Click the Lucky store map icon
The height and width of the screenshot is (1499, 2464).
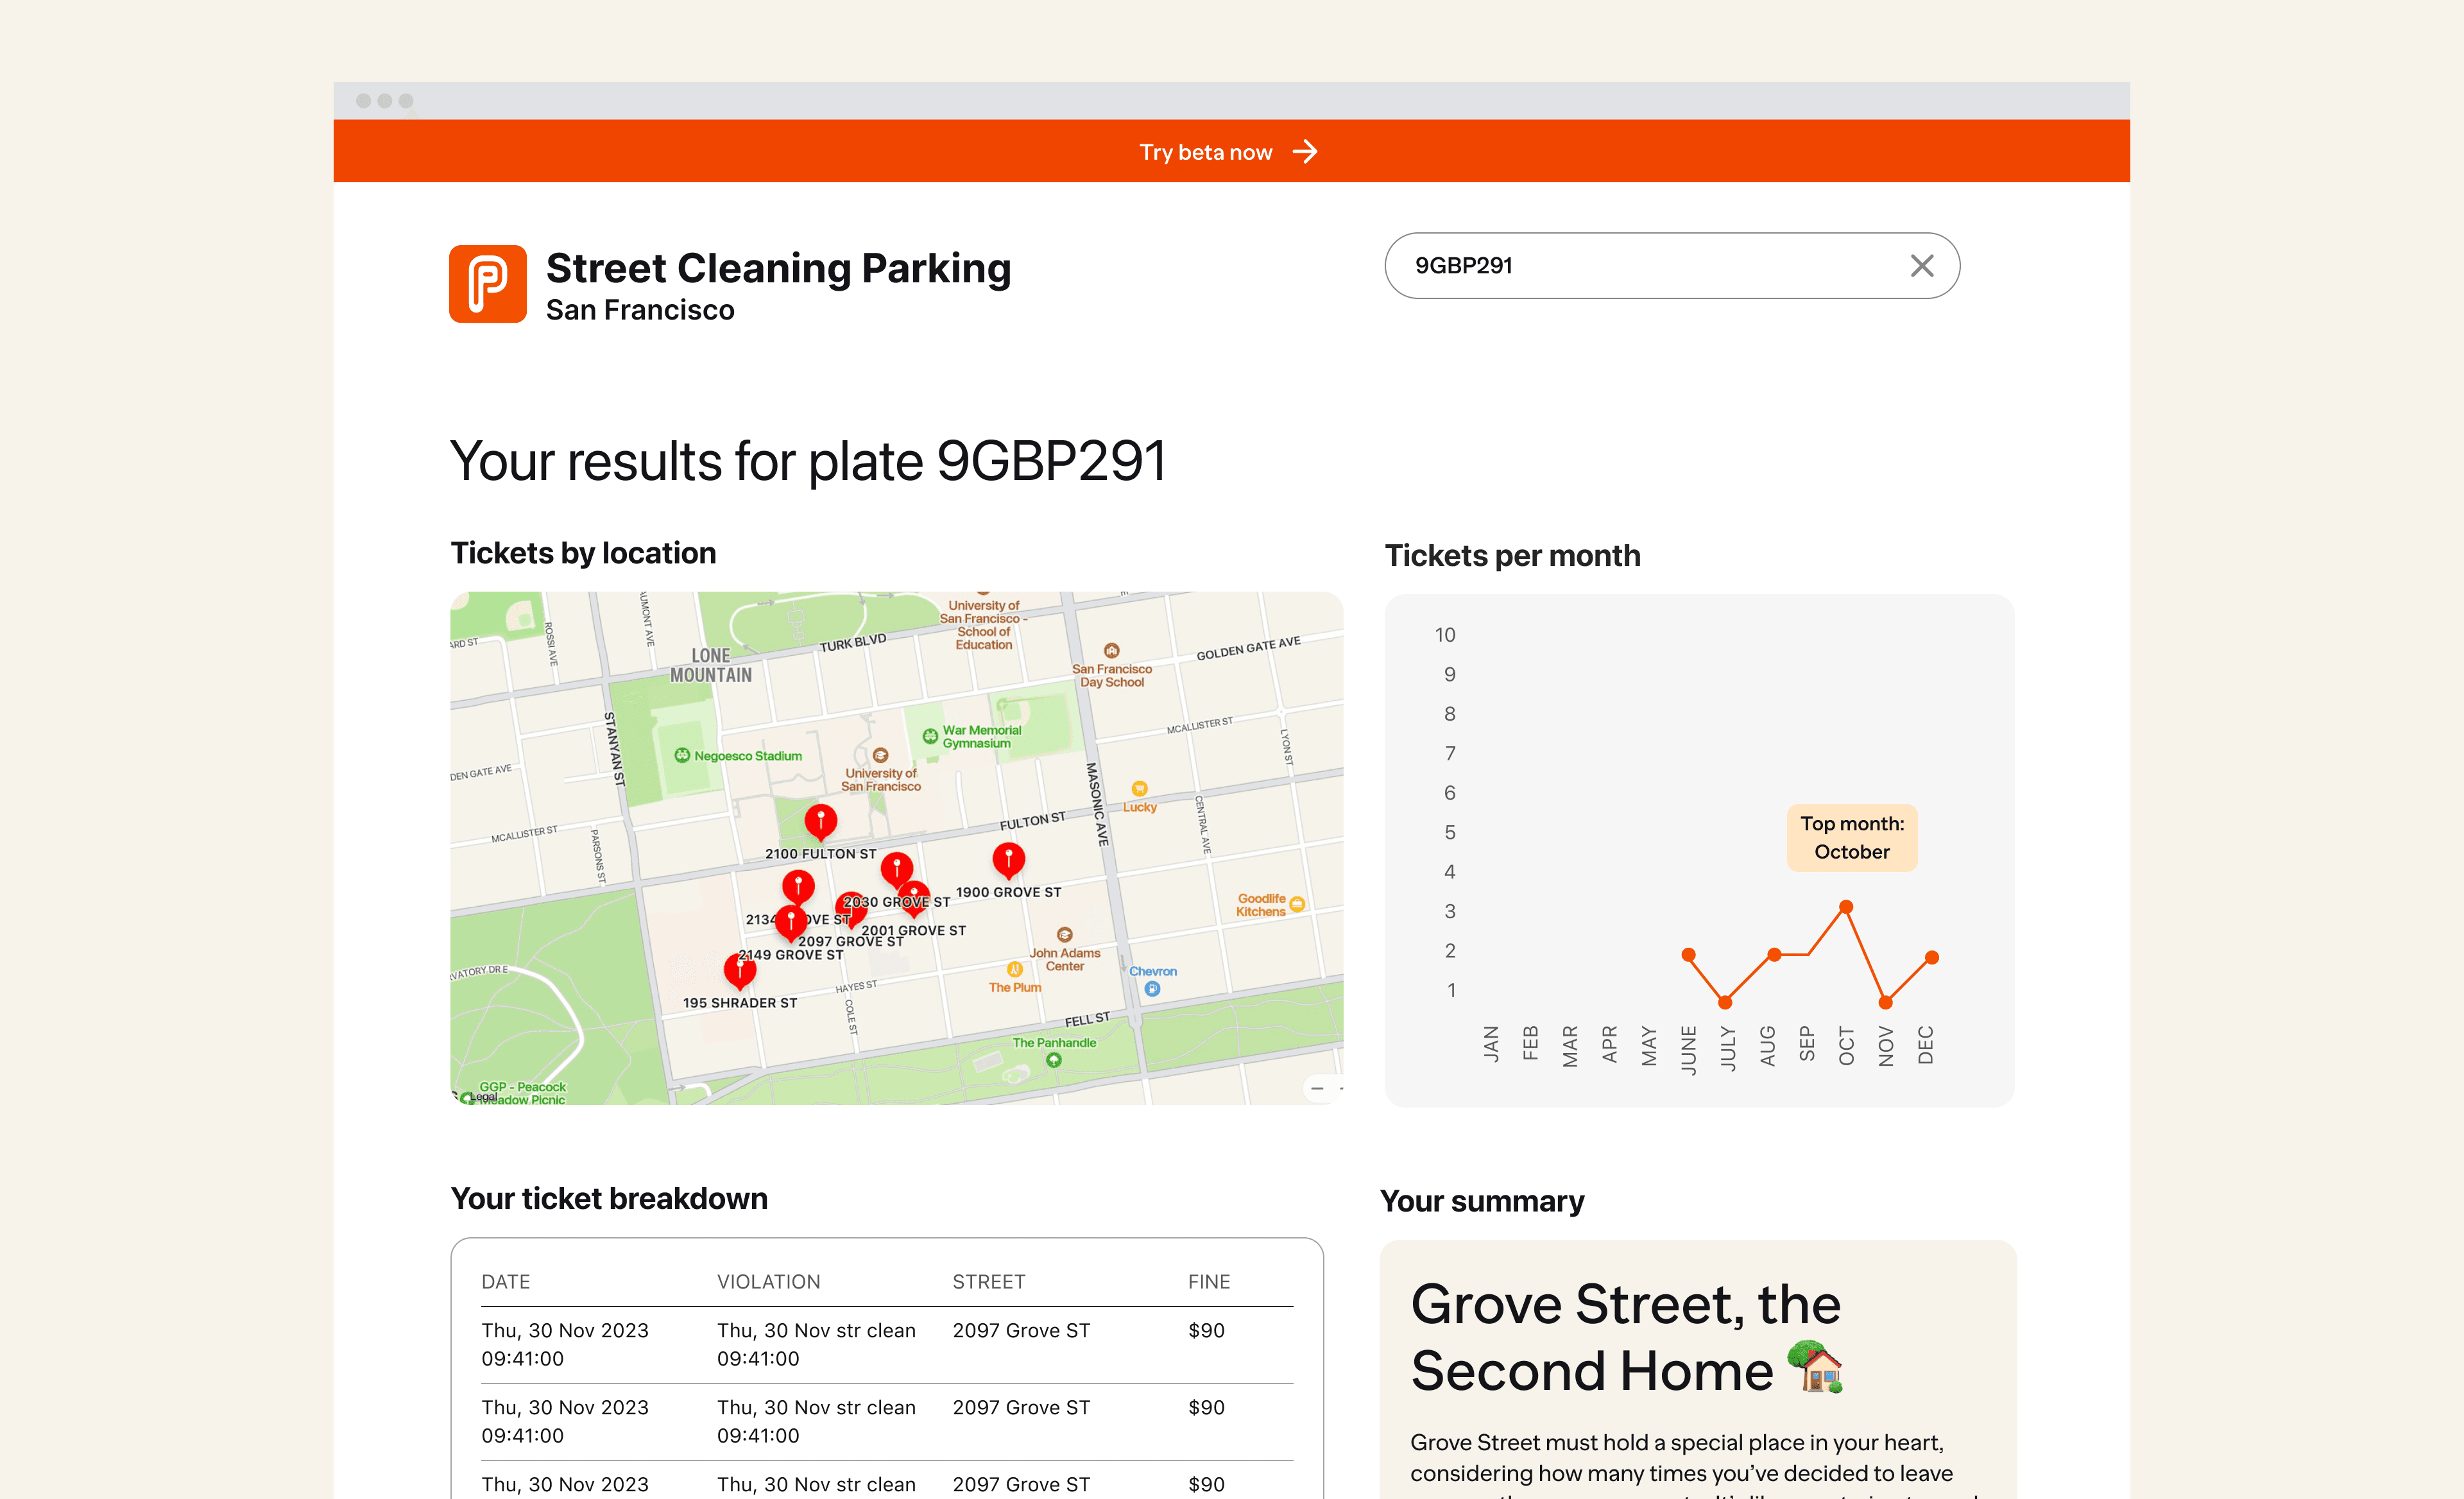[1139, 789]
